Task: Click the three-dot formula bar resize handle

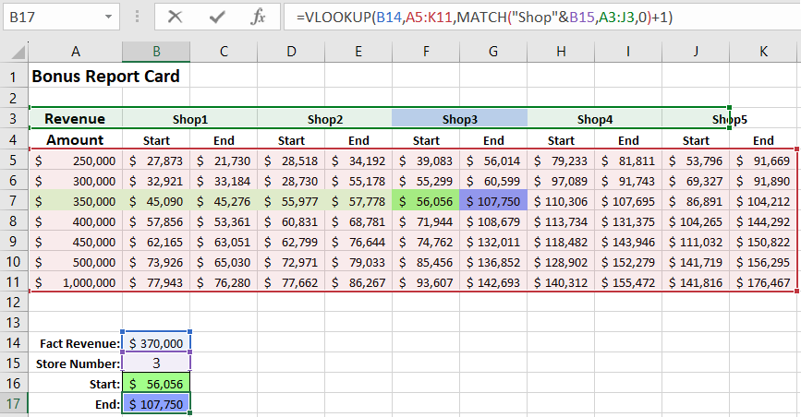Action: [138, 17]
